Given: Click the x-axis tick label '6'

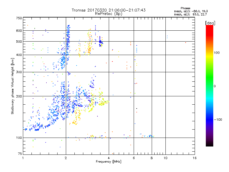Looking at the screenshot, I should 134,158.
